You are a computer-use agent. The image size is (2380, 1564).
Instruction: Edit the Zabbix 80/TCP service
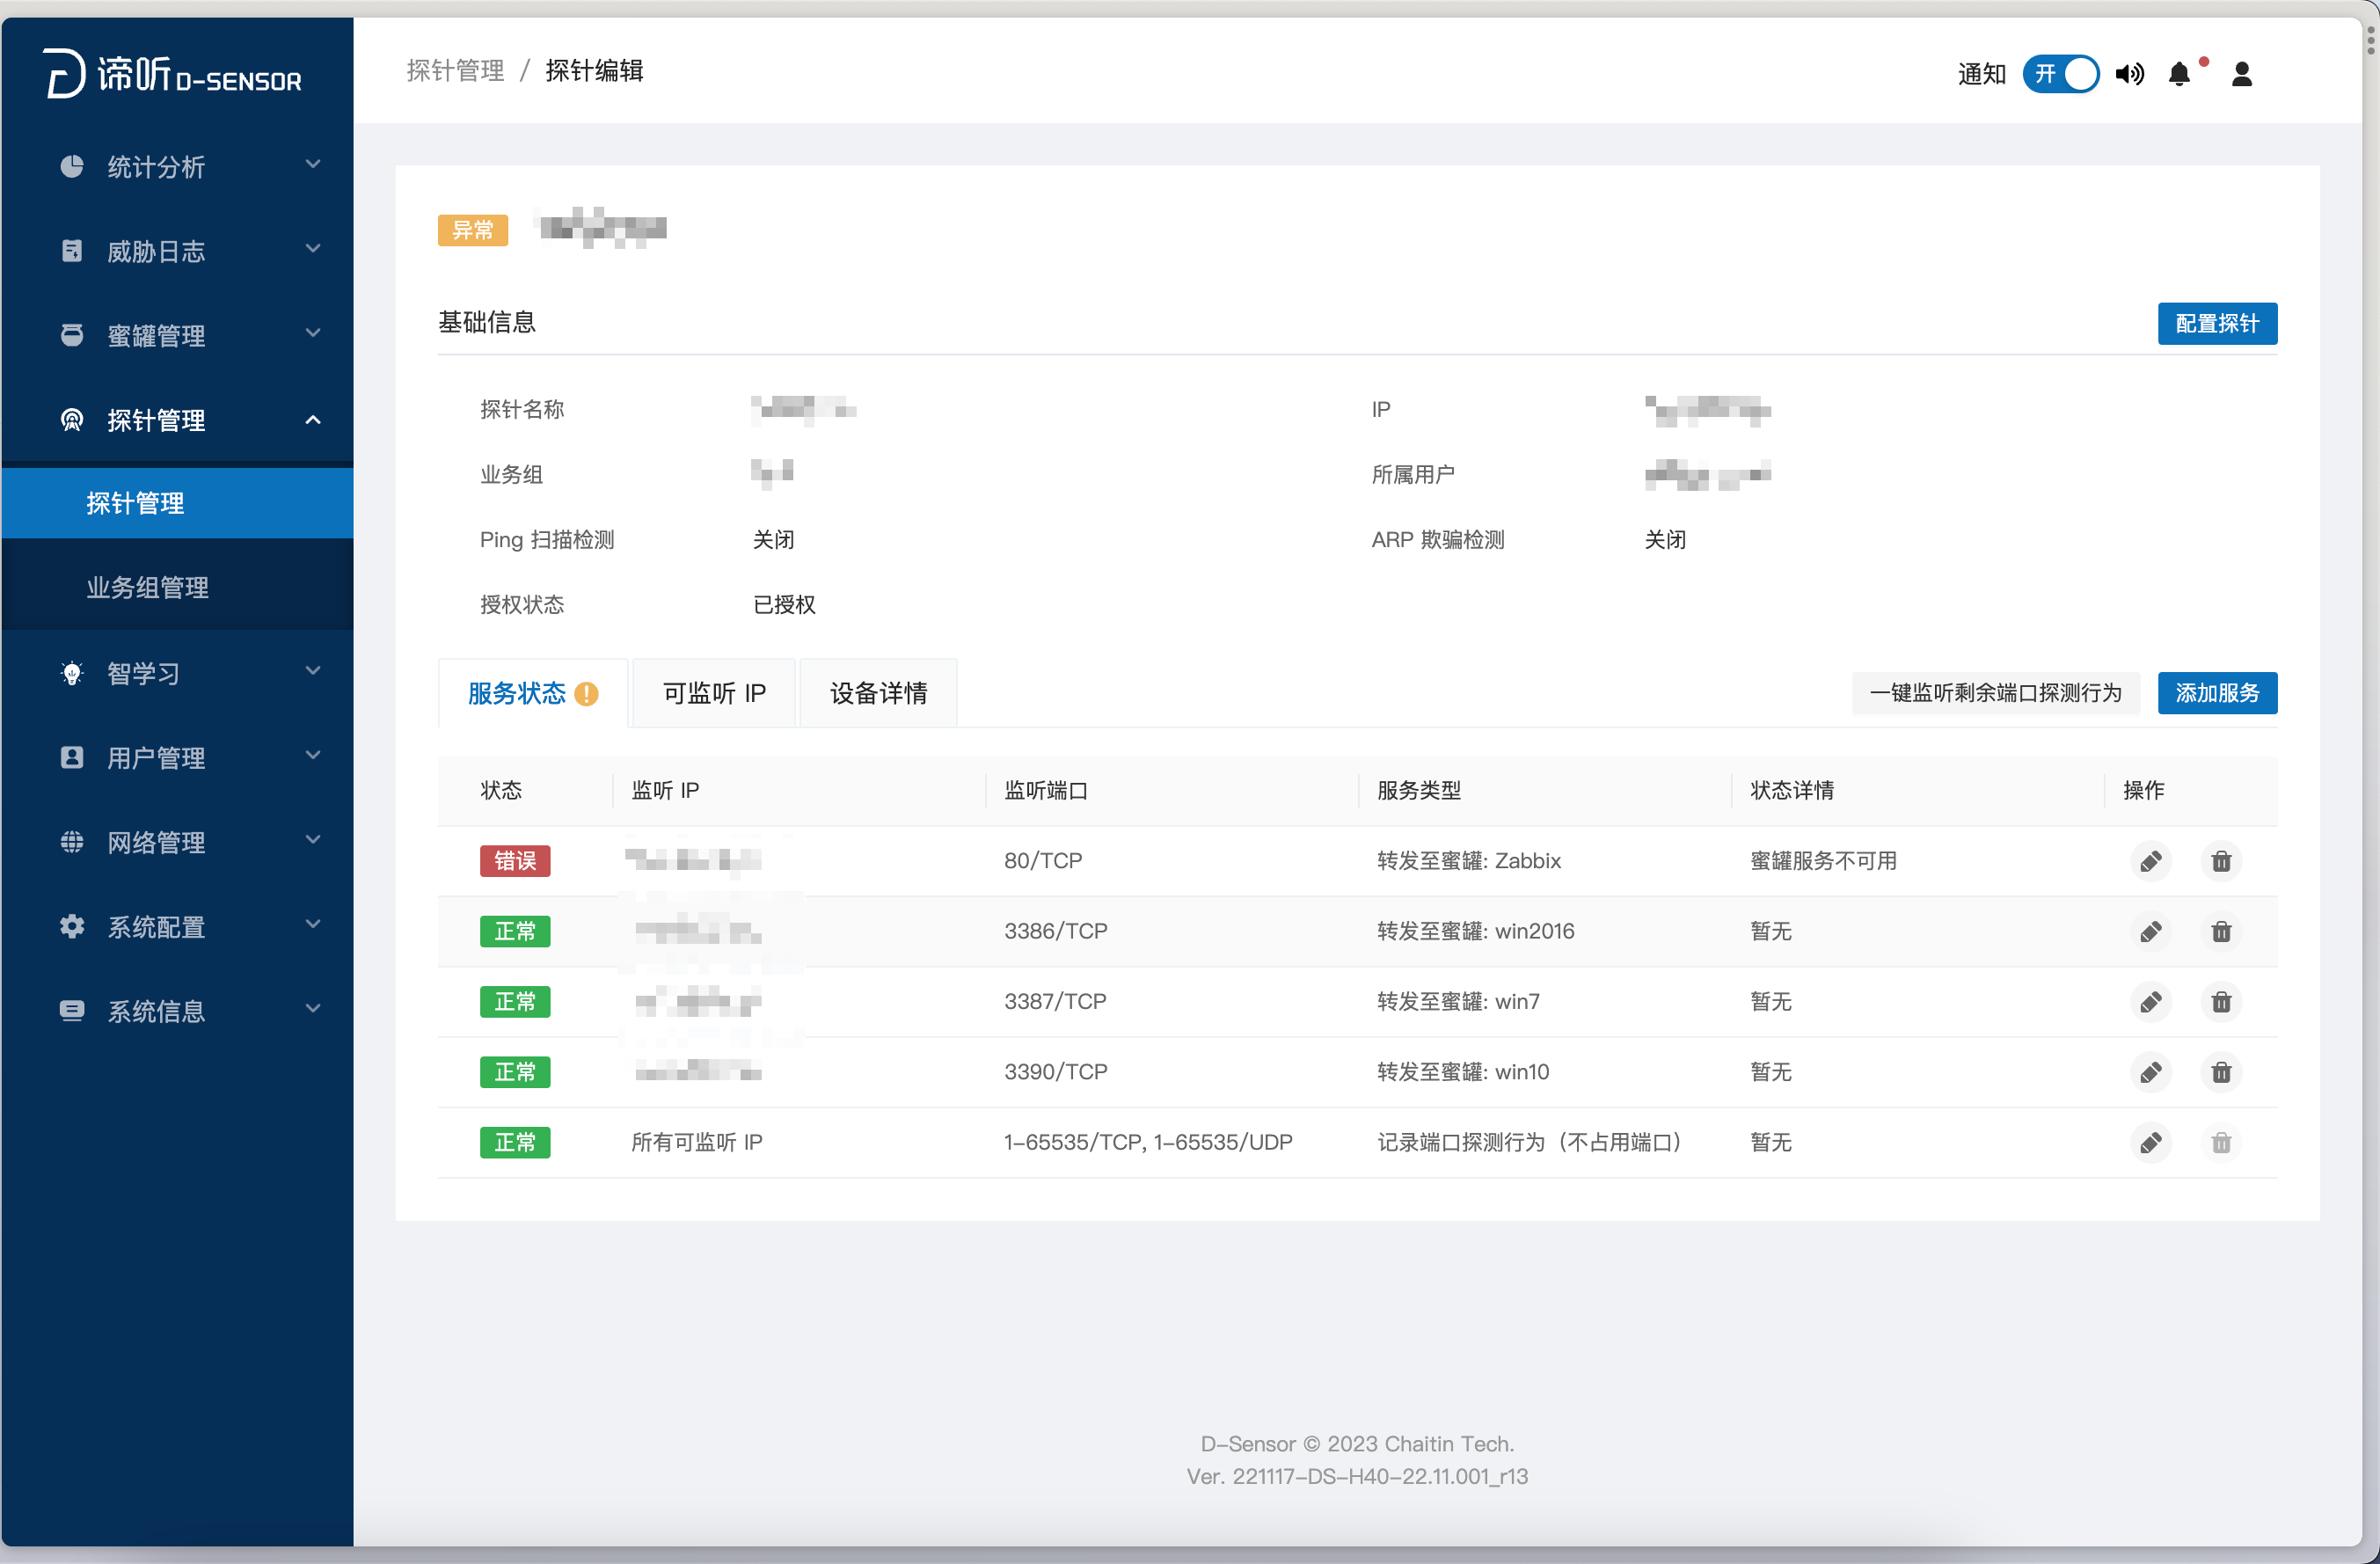click(x=2150, y=861)
